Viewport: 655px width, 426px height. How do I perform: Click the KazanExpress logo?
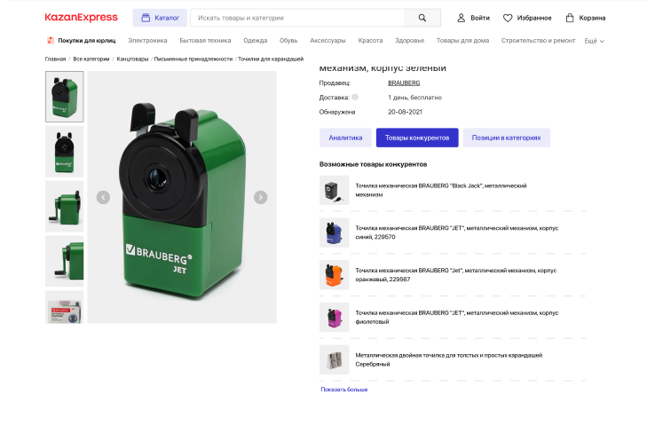click(x=81, y=18)
